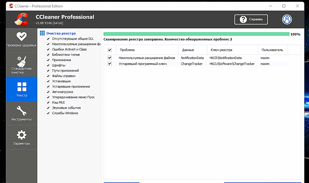Toggle Шрифты checkbox
309x183 pixels.
[48, 65]
